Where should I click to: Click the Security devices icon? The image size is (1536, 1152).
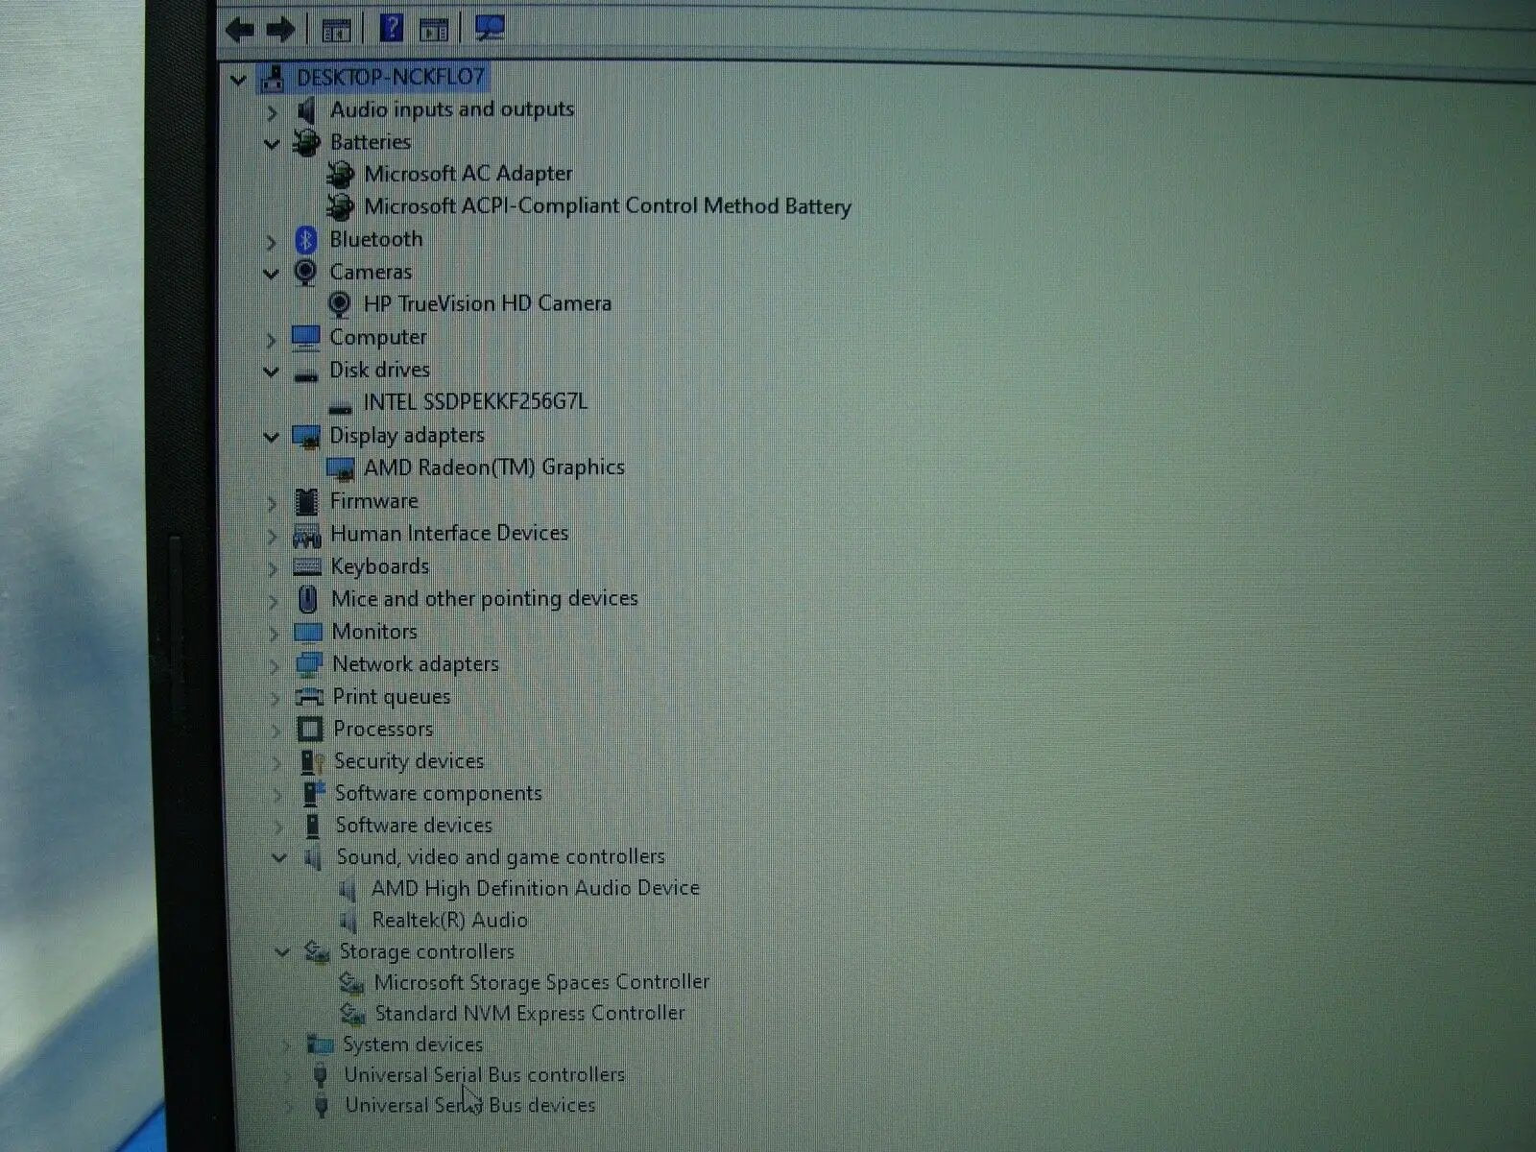pyautogui.click(x=312, y=762)
